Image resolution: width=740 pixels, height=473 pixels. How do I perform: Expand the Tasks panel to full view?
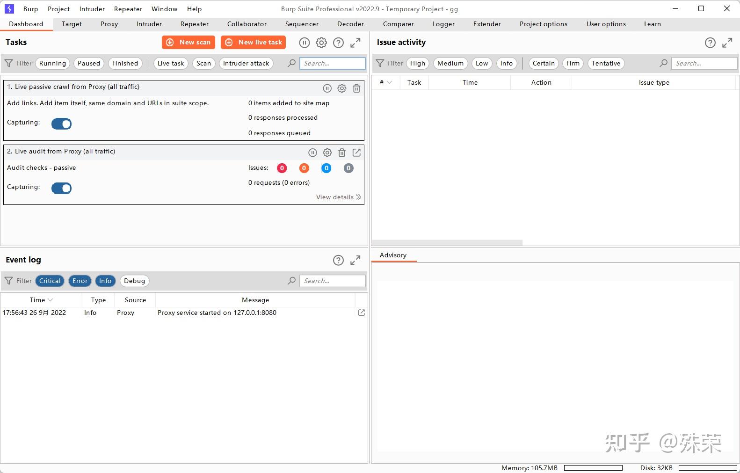[355, 43]
